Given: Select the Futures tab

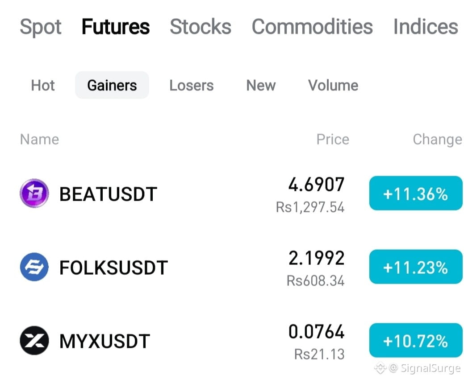Looking at the screenshot, I should [116, 27].
